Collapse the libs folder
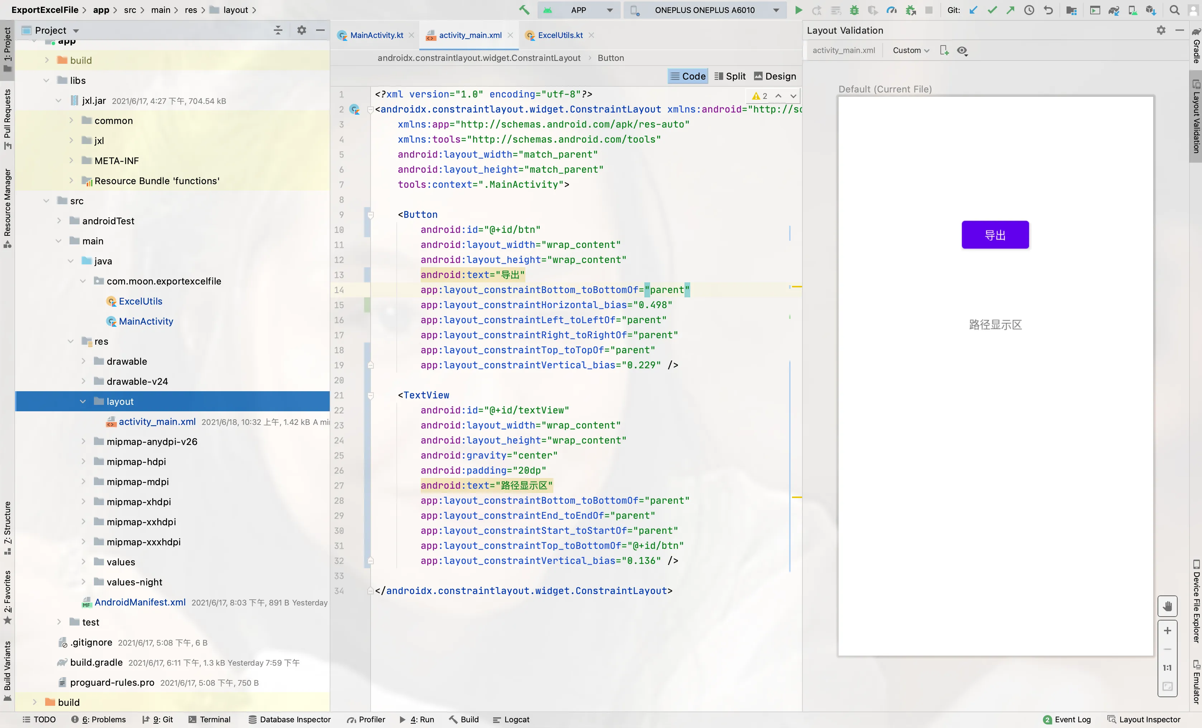Screen dimensions: 1202x728 [46, 81]
